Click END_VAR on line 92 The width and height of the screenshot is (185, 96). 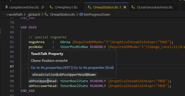coord(28,91)
